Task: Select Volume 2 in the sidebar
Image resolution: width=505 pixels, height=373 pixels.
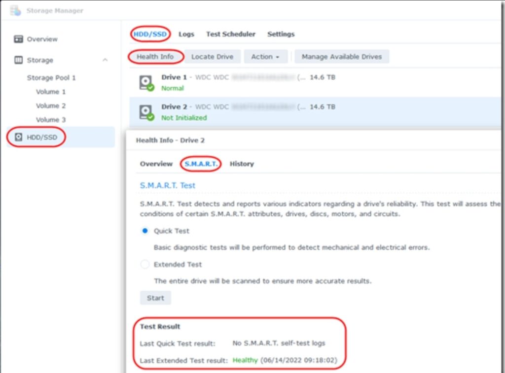Action: point(51,105)
